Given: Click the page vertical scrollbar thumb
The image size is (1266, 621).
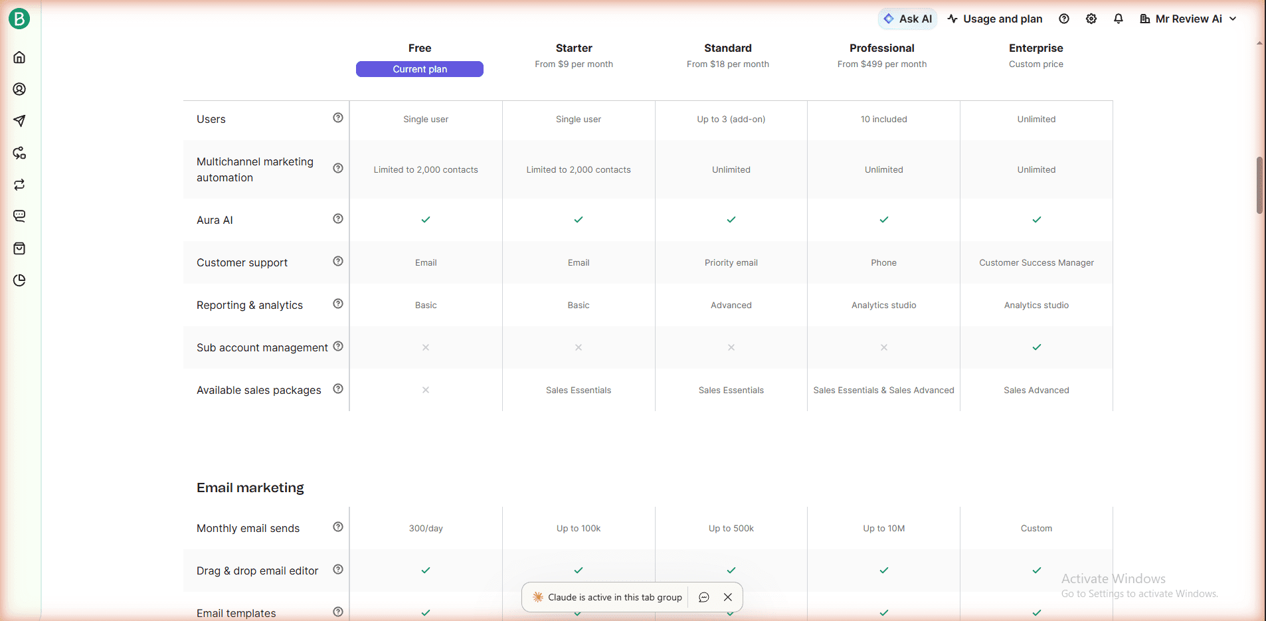Looking at the screenshot, I should click(1259, 185).
